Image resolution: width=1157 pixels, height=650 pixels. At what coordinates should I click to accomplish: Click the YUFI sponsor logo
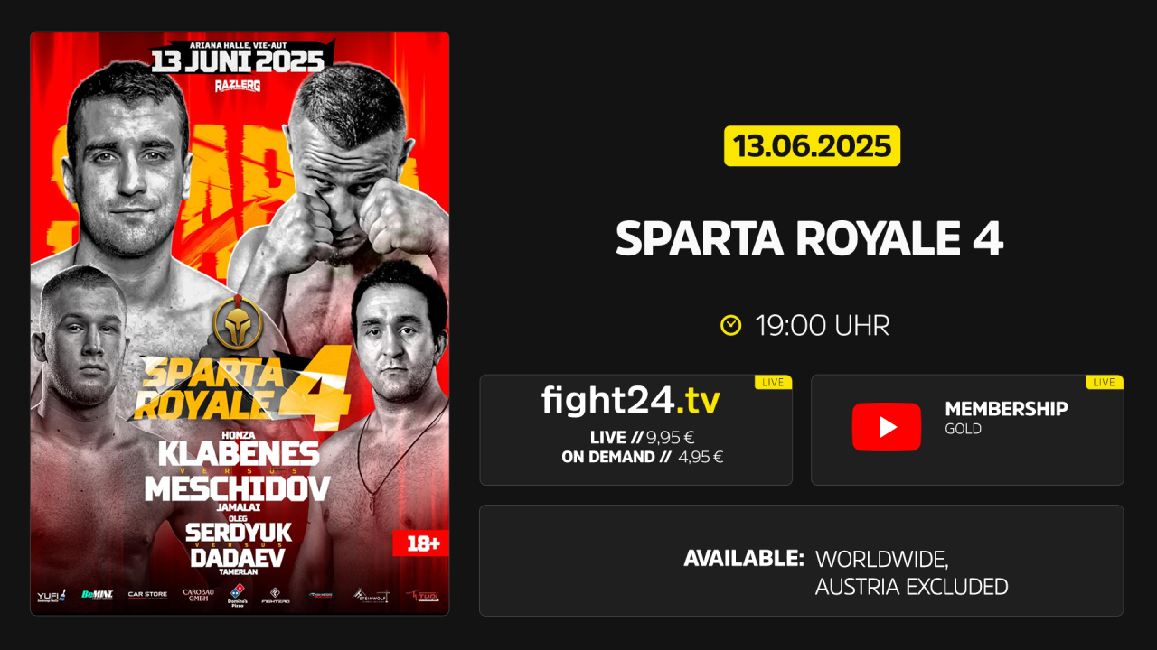tap(50, 596)
